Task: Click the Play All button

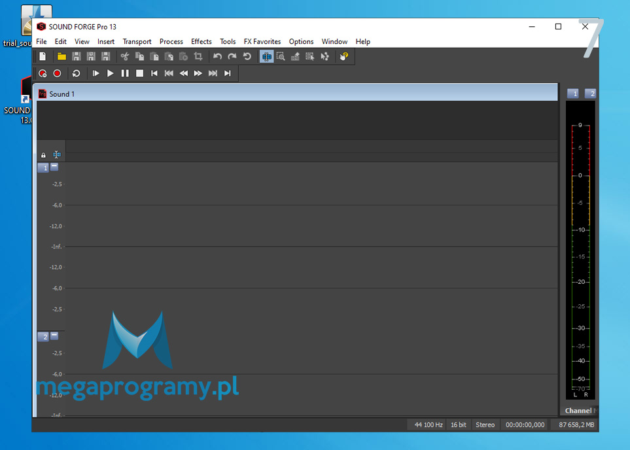Action: pos(96,73)
